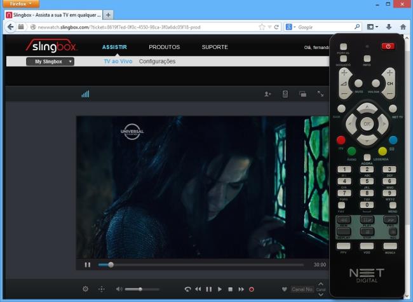413x302 pixels.
Task: Click the signal strength bars icon
Action: (85, 94)
